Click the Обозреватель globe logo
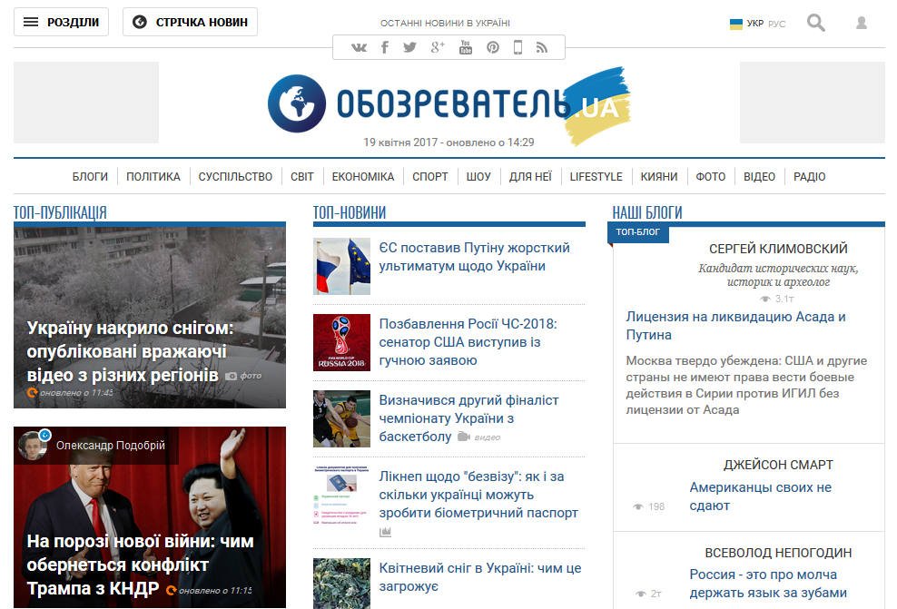This screenshot has width=897, height=609. pos(296,103)
